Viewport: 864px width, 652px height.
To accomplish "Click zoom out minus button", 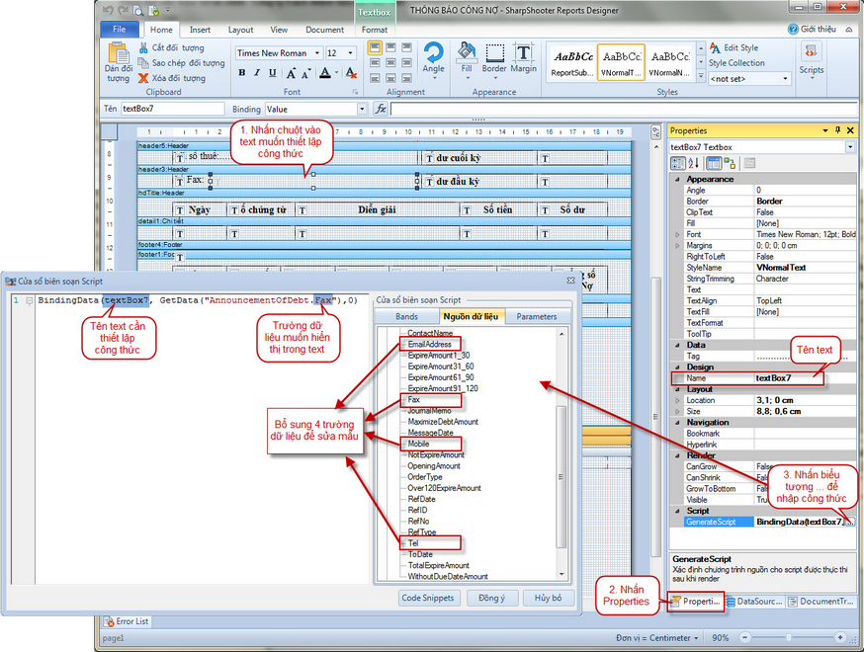I will pyautogui.click(x=745, y=638).
